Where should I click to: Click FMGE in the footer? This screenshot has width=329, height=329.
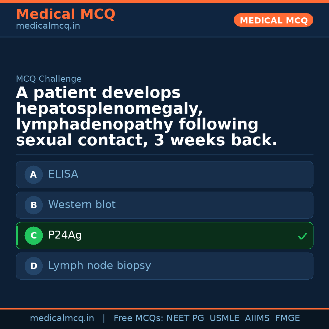point(287,318)
